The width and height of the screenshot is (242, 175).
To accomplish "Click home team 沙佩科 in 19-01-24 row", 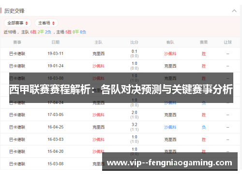I will (x=98, y=66).
